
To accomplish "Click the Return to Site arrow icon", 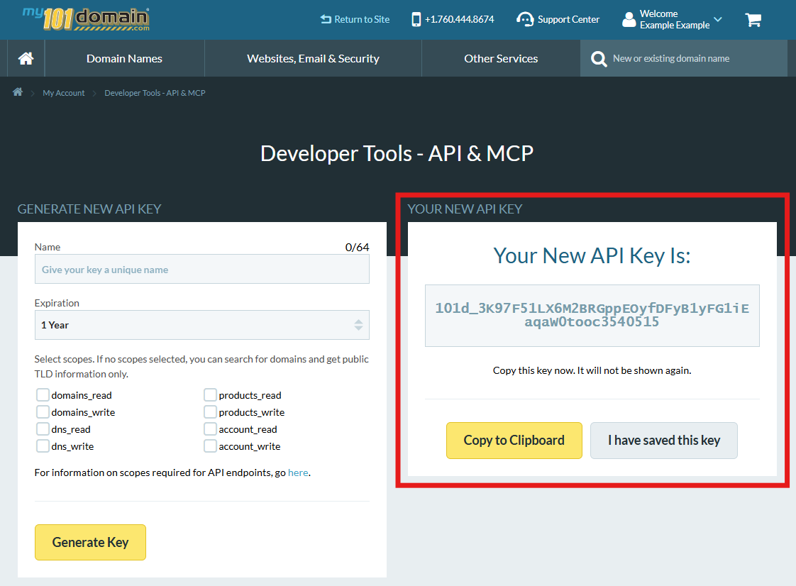I will [326, 19].
